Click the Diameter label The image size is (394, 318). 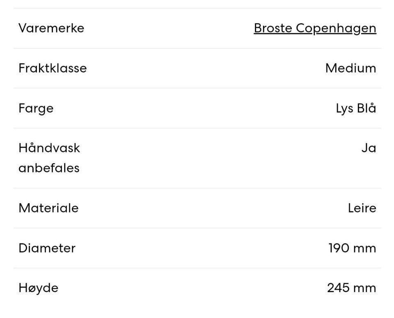tap(47, 248)
